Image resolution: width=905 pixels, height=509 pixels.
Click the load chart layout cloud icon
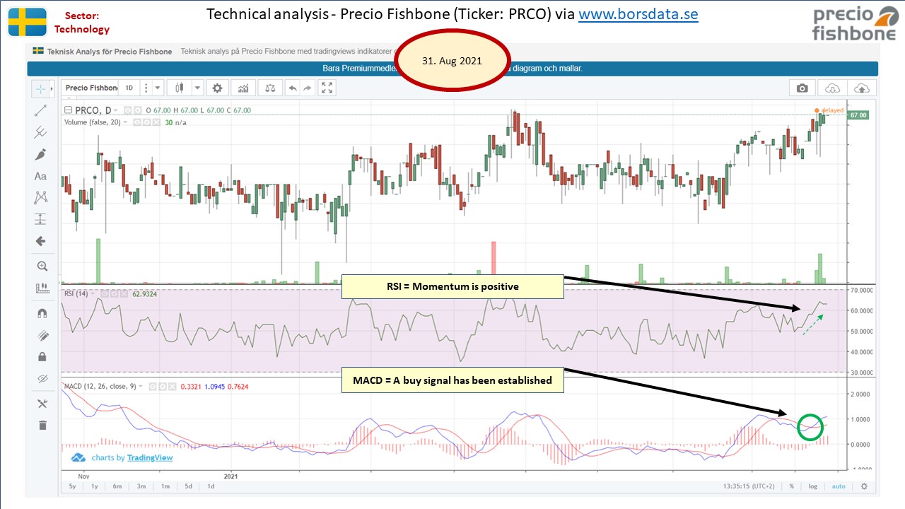pyautogui.click(x=833, y=88)
